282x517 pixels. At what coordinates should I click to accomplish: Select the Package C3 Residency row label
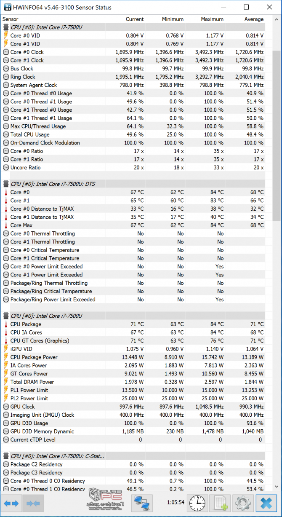[x=36, y=473]
